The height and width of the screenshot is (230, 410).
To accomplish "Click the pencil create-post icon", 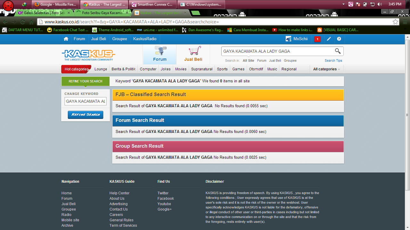I will click(x=329, y=39).
